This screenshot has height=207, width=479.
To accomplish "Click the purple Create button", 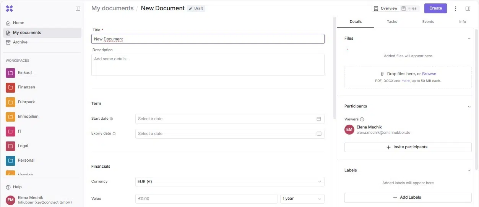I will [x=435, y=8].
